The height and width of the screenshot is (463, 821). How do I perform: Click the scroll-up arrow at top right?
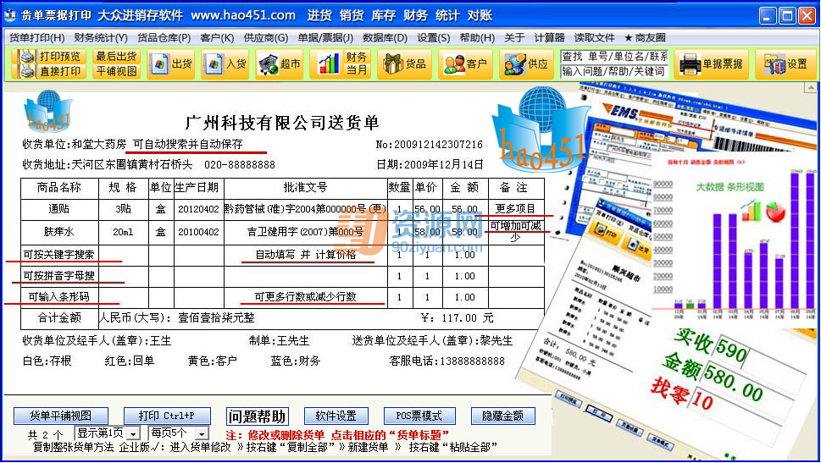pos(811,87)
